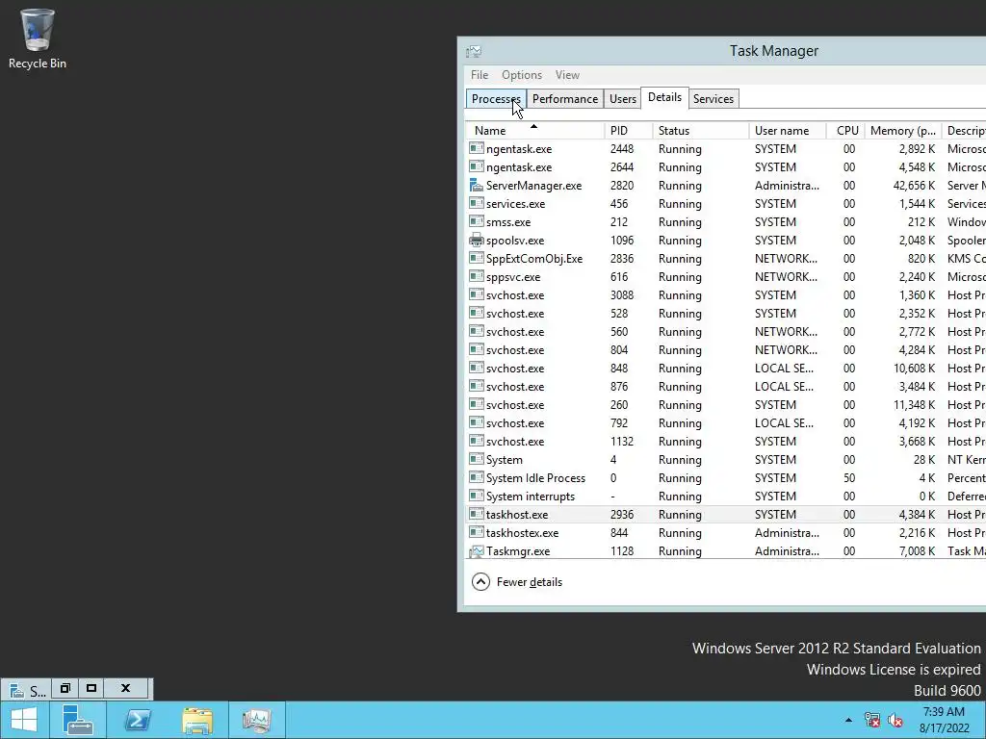Select the System process name
Image resolution: width=986 pixels, height=739 pixels.
(504, 459)
